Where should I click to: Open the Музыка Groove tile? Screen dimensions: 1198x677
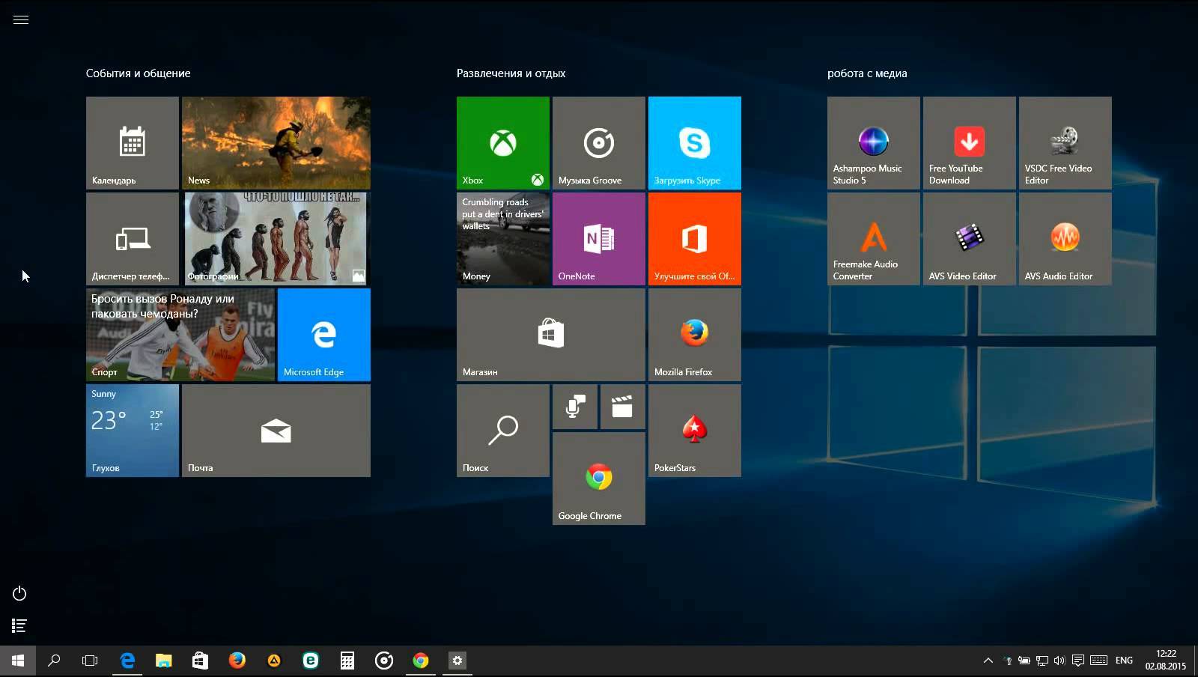coord(599,142)
